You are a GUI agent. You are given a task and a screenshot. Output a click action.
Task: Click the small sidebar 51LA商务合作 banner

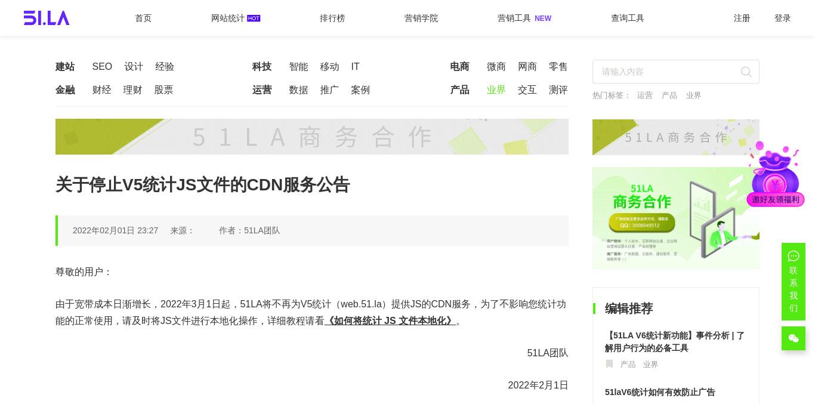pyautogui.click(x=676, y=137)
